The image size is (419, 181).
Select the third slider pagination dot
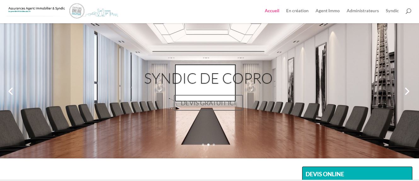(x=214, y=145)
